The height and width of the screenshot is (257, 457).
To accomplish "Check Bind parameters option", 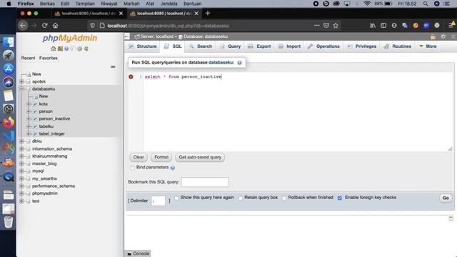I will point(132,168).
